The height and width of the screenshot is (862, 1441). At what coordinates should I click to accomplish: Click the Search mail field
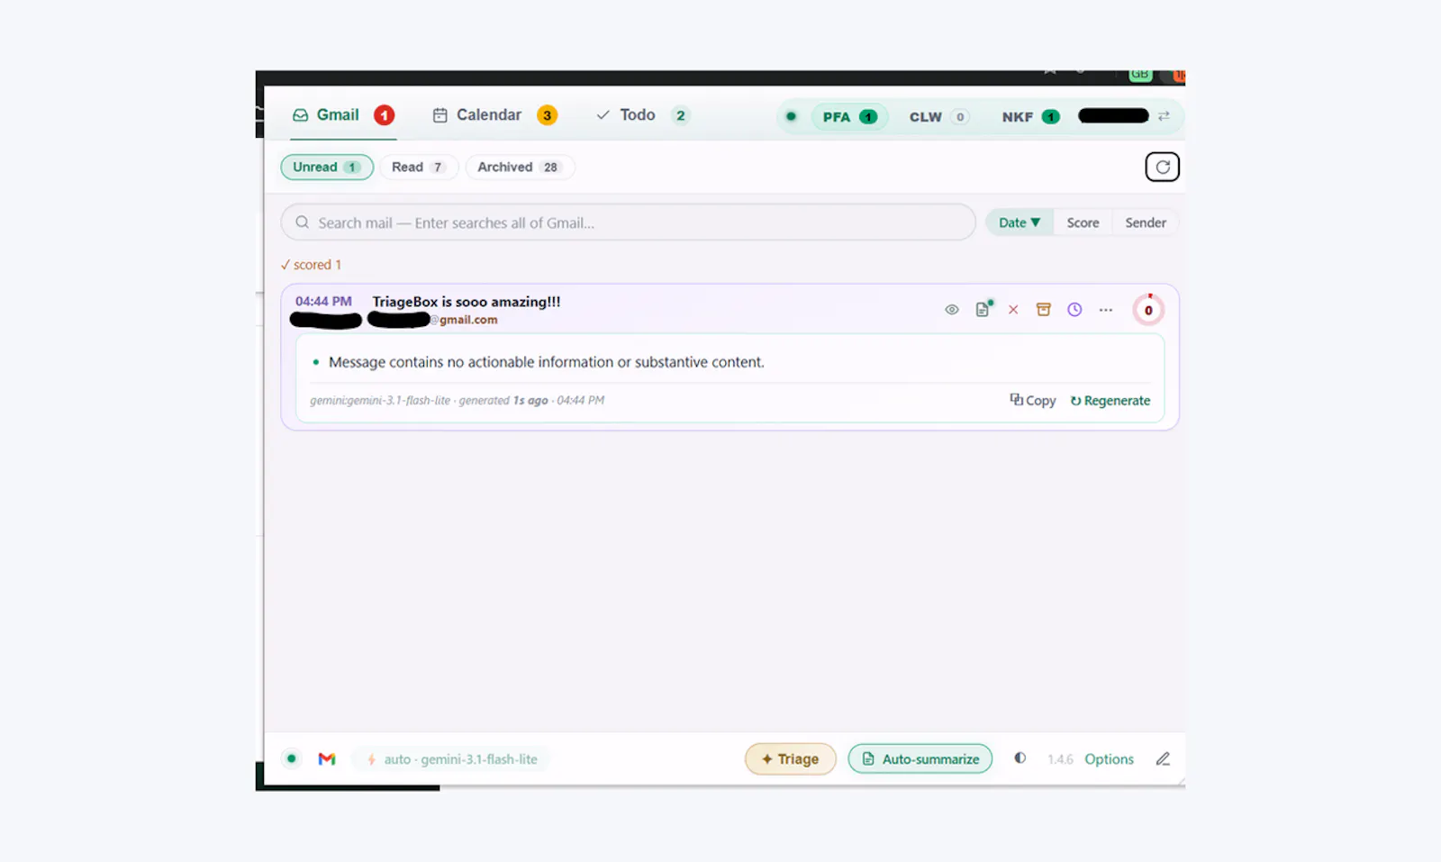click(628, 222)
